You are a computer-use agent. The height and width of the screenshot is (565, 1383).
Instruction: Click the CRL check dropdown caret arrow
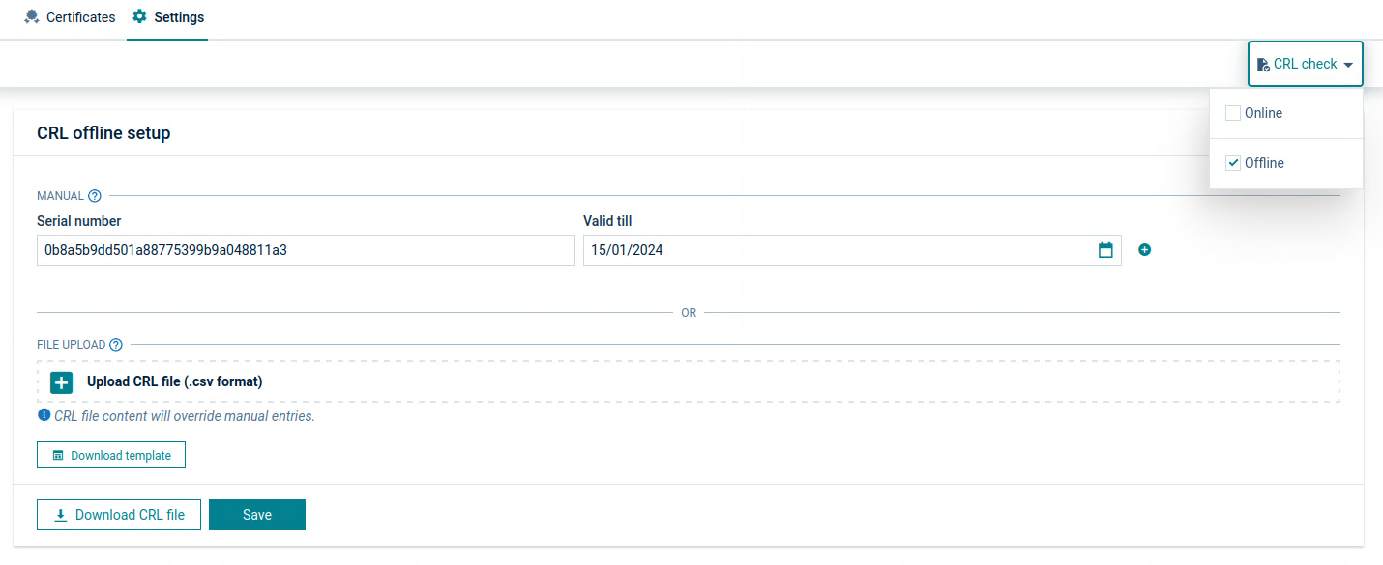(x=1349, y=65)
